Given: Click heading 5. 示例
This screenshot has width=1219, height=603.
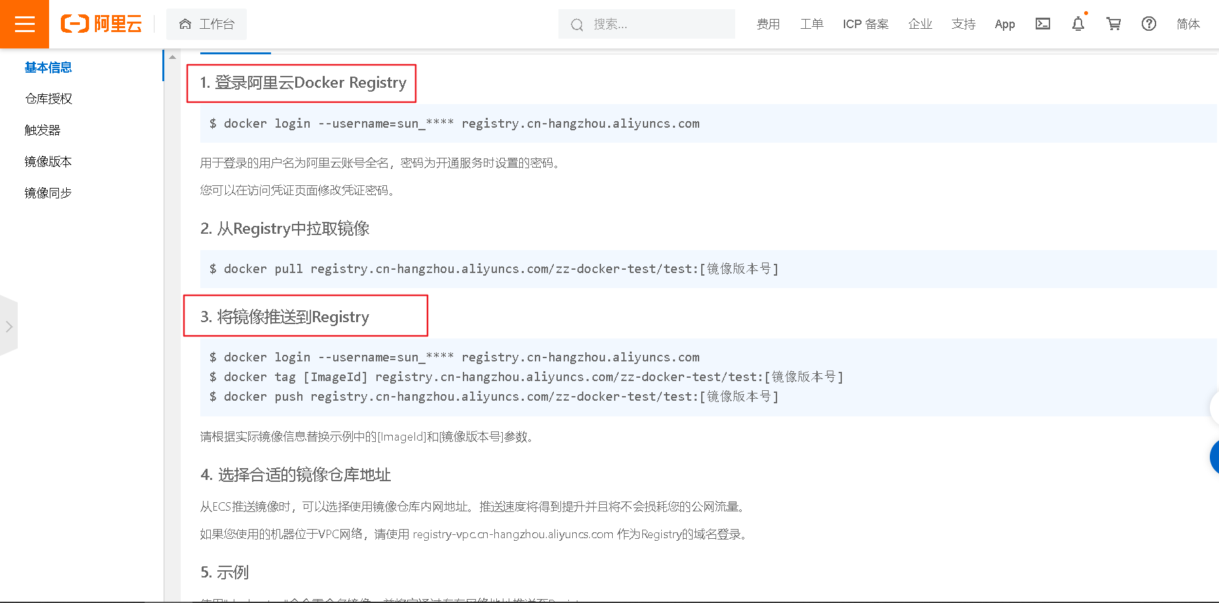Looking at the screenshot, I should (225, 572).
